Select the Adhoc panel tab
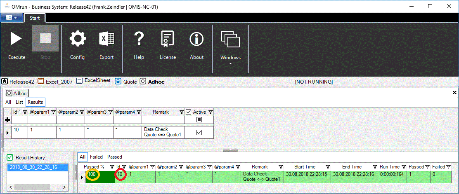This screenshot has height=194, width=459. [17, 93]
